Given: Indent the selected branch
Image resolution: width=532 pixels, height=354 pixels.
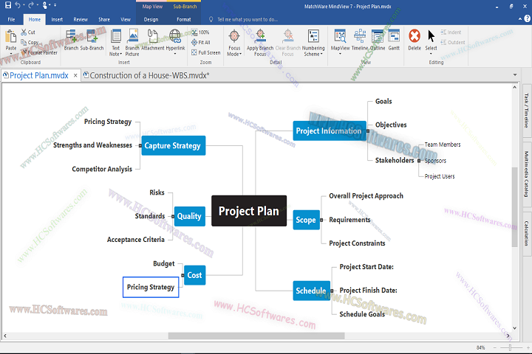Looking at the screenshot, I should (x=451, y=32).
